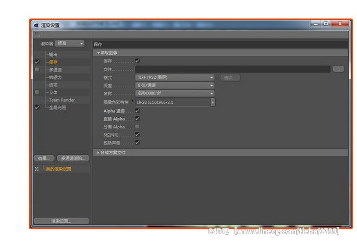This screenshot has height=241, width=357.
Task: Enable the 多通道 checkbox in sidebar
Action: pos(37,69)
